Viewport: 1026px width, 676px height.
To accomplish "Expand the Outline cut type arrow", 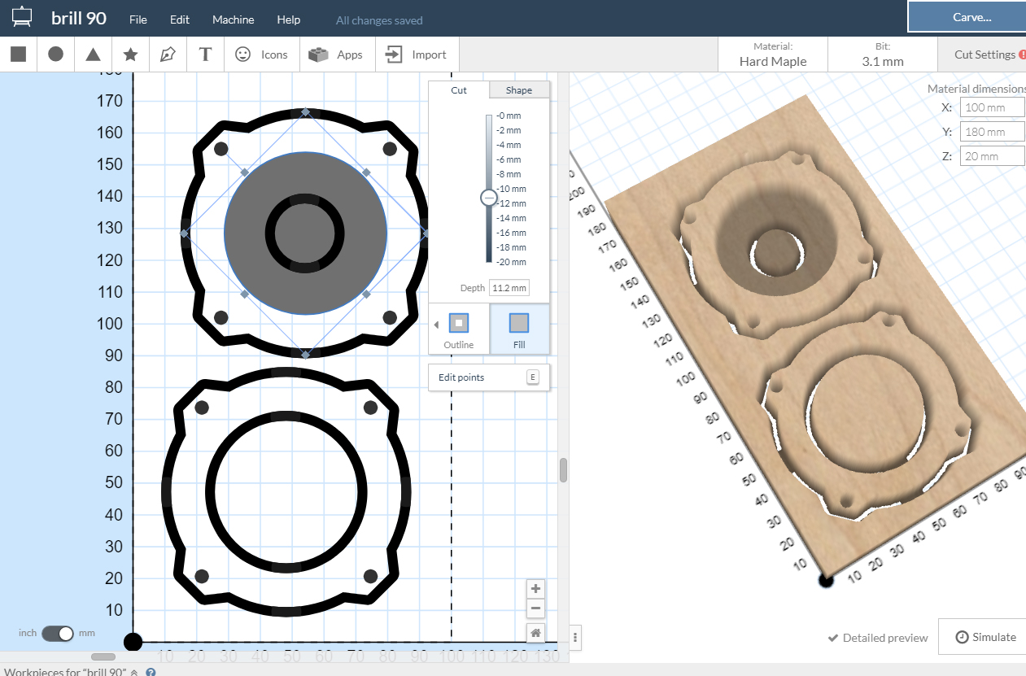I will coord(436,325).
